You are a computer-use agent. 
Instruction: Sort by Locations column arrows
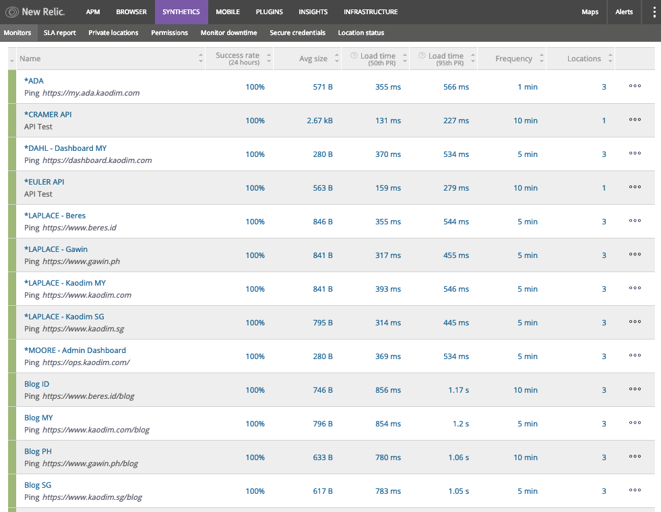point(610,59)
